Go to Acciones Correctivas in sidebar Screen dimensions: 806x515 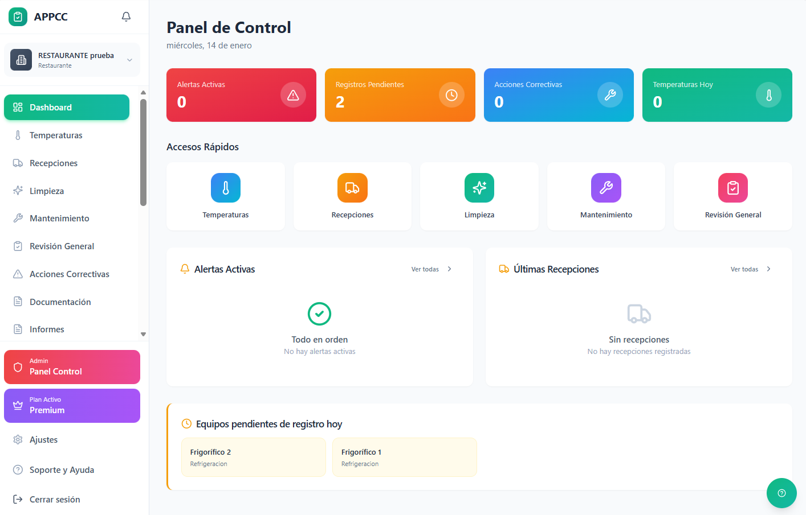(69, 274)
